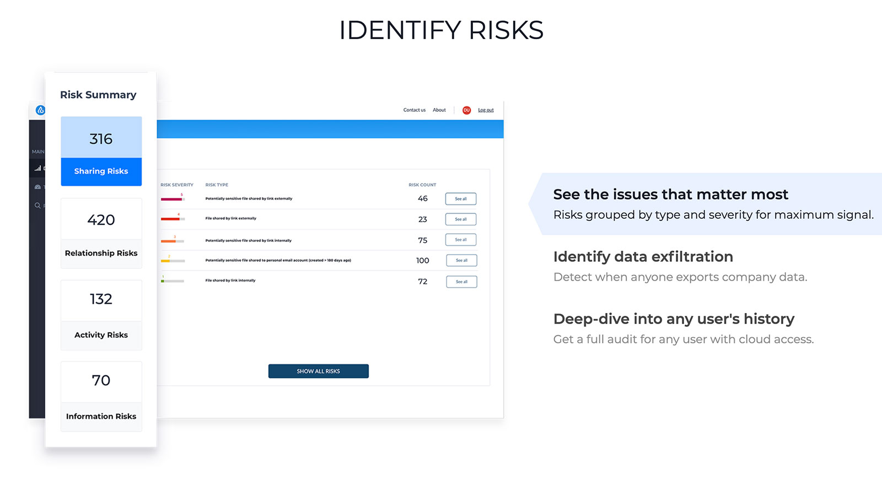Open the Activity Risks card
This screenshot has height=496, width=882.
click(101, 315)
